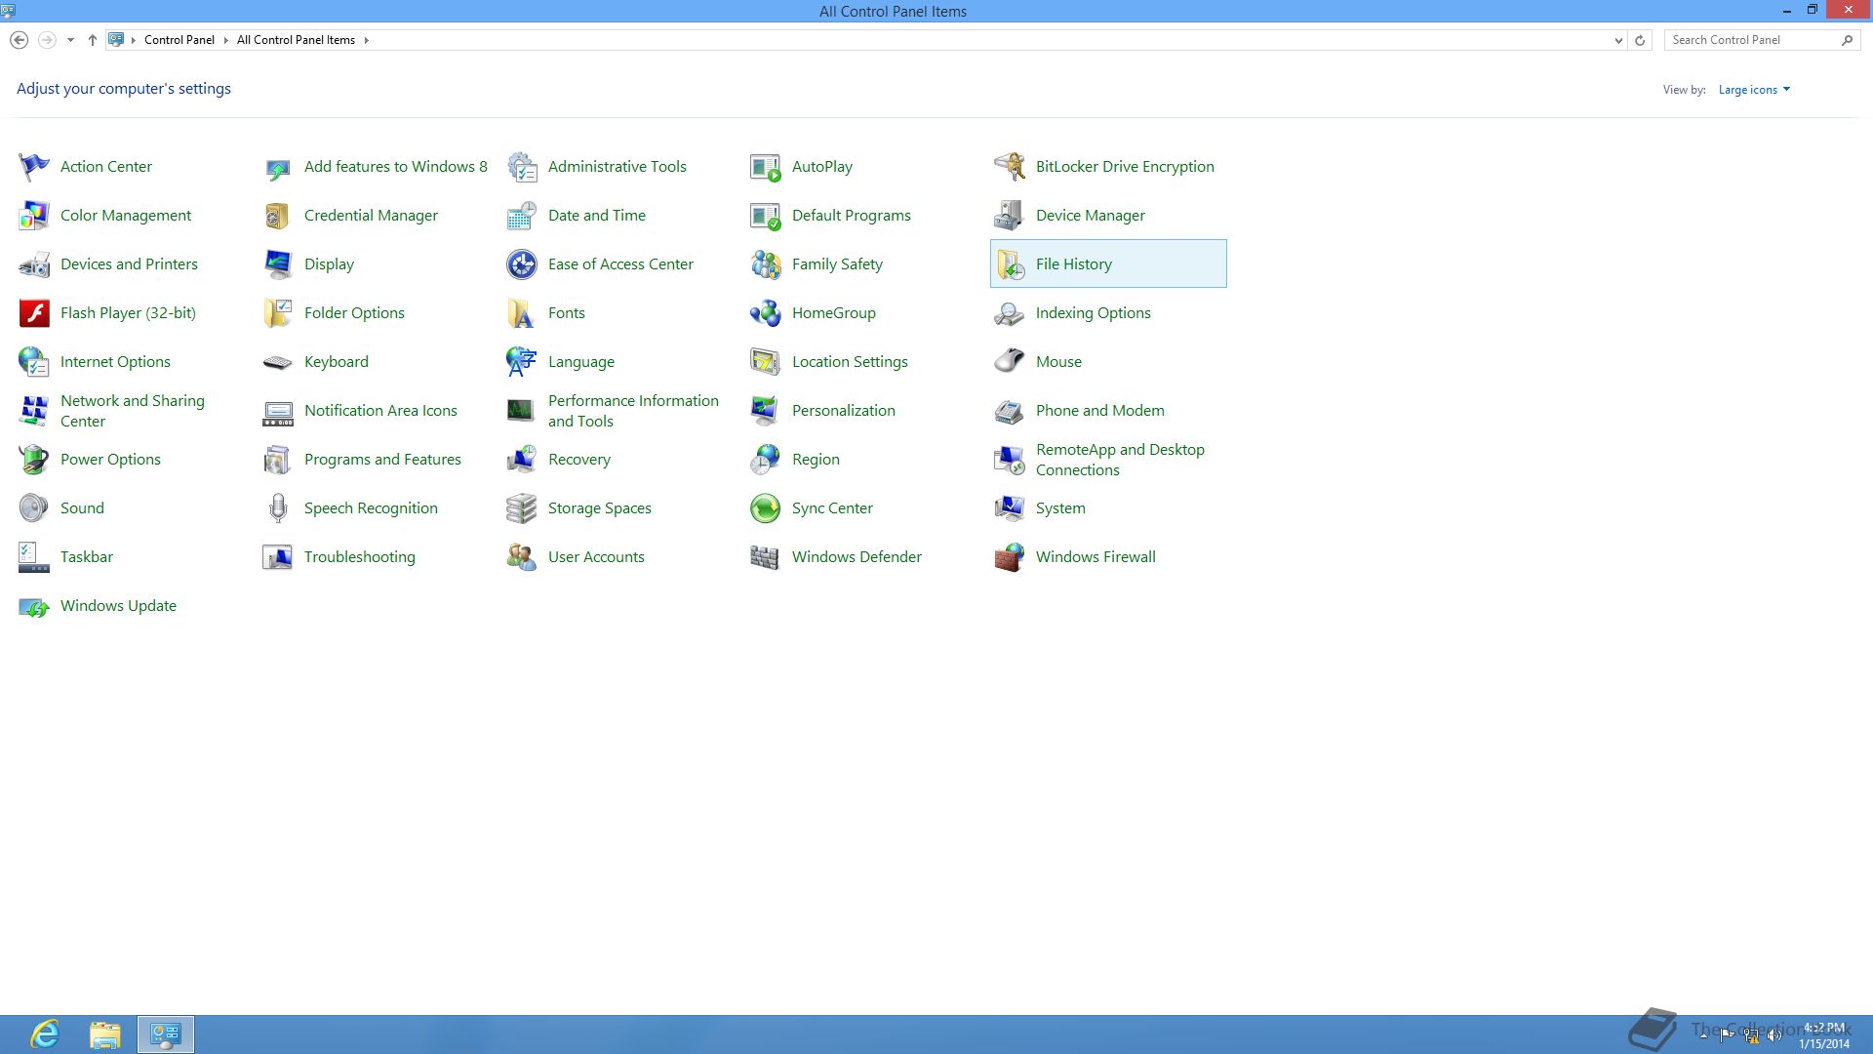
Task: Open the Internet Options globe icon
Action: click(x=34, y=362)
